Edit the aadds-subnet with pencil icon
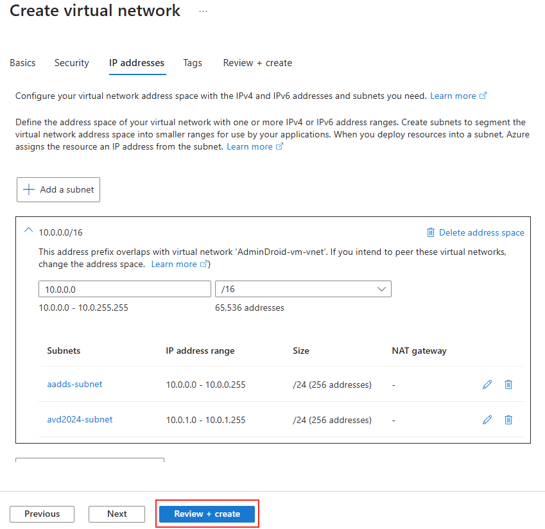The height and width of the screenshot is (529, 545). [487, 385]
